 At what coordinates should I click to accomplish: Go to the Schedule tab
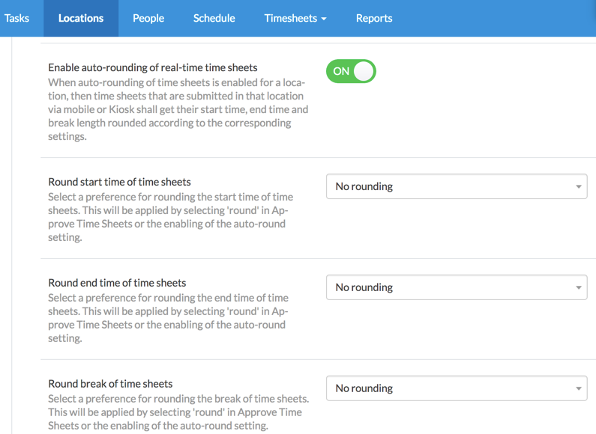[214, 18]
